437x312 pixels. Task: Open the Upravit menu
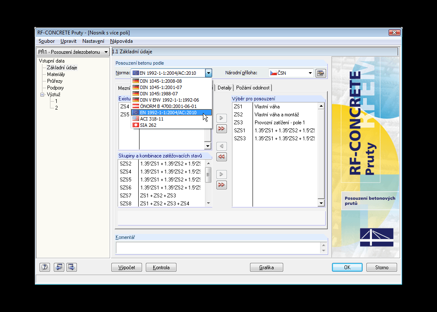click(68, 41)
